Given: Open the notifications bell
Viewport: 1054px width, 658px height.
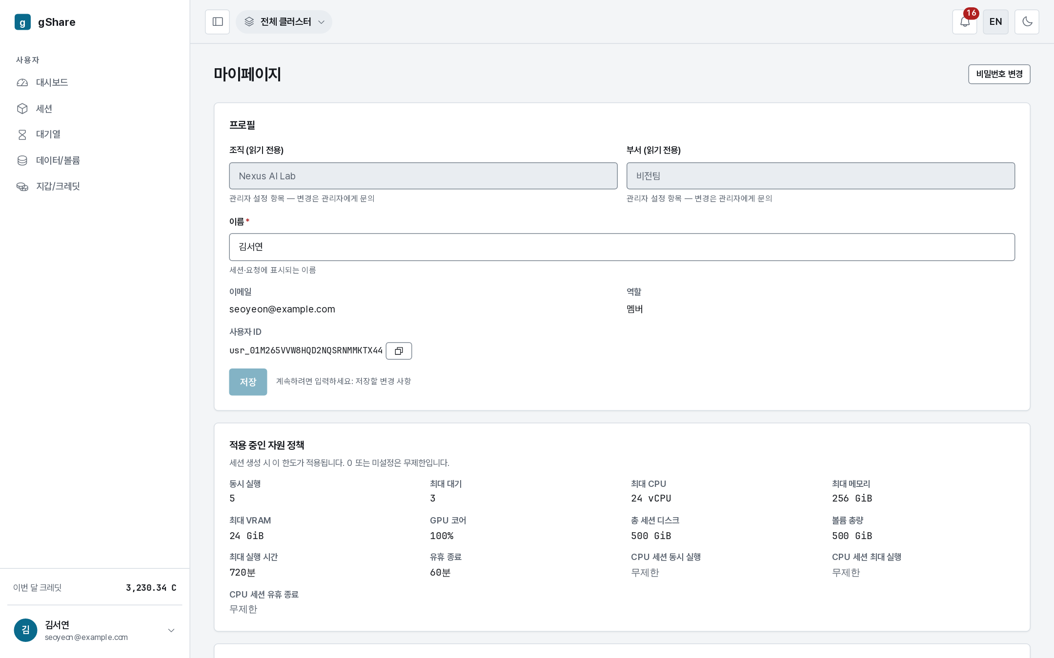Looking at the screenshot, I should point(965,22).
